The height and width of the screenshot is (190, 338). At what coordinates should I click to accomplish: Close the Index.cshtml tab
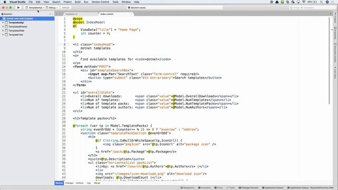coord(132,14)
